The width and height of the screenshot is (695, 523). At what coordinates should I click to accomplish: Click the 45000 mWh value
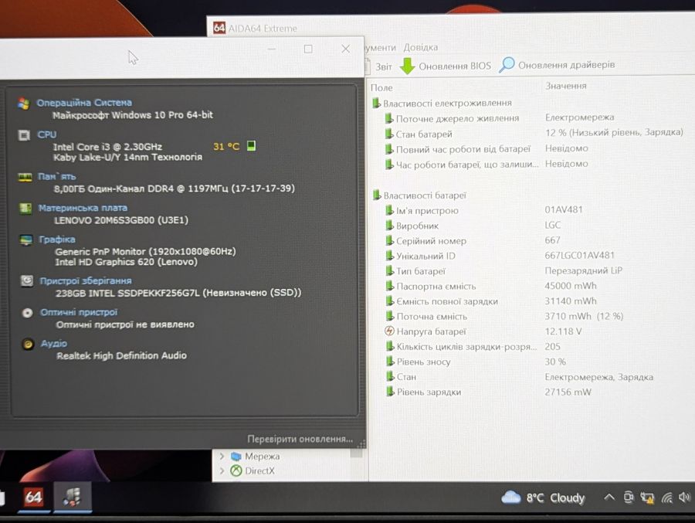571,286
